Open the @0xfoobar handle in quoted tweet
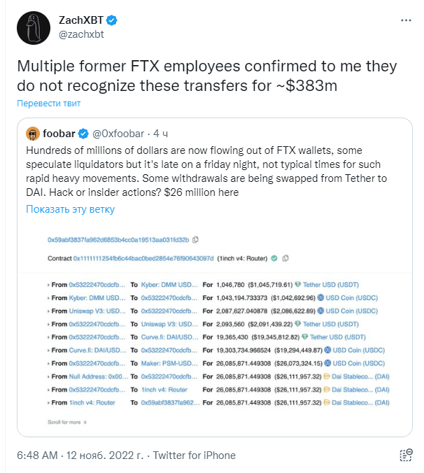This screenshot has height=473, width=424. [x=118, y=134]
